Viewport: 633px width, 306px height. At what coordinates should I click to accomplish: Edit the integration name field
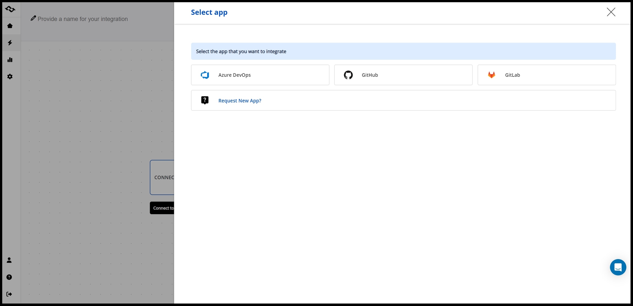(x=83, y=19)
